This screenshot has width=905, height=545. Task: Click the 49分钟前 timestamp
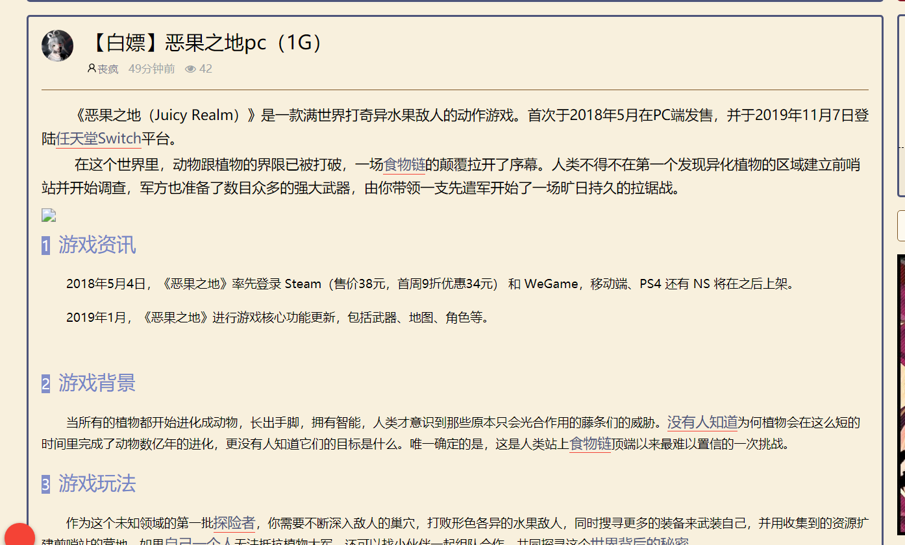click(151, 69)
